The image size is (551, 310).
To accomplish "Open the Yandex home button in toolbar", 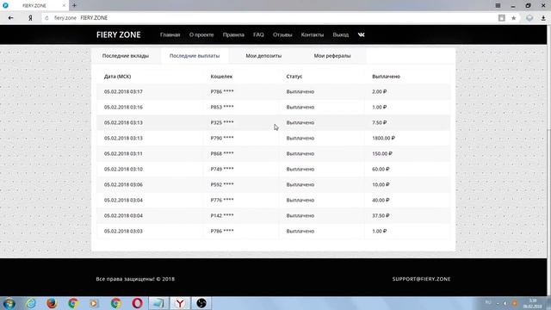I will [x=31, y=18].
